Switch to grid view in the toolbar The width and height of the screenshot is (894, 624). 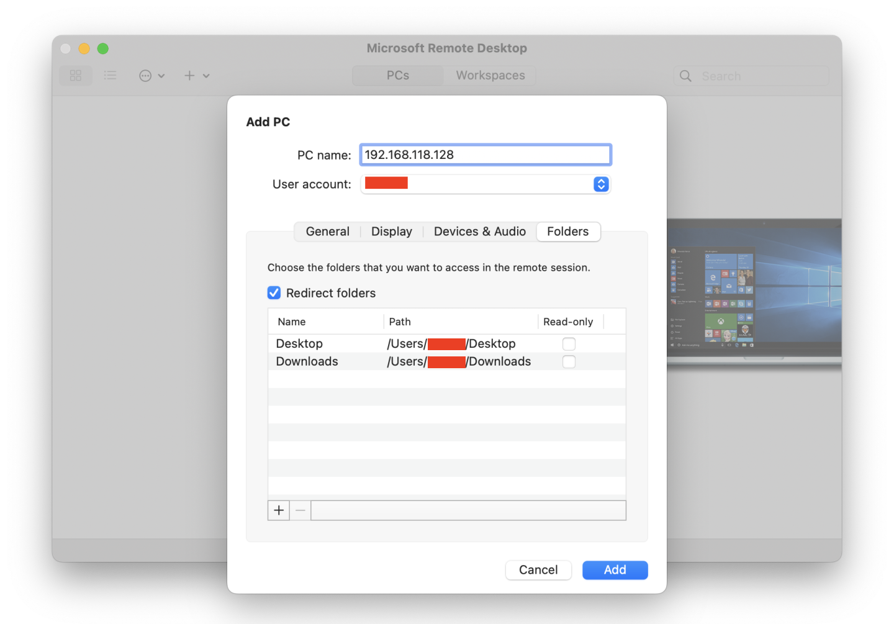76,76
